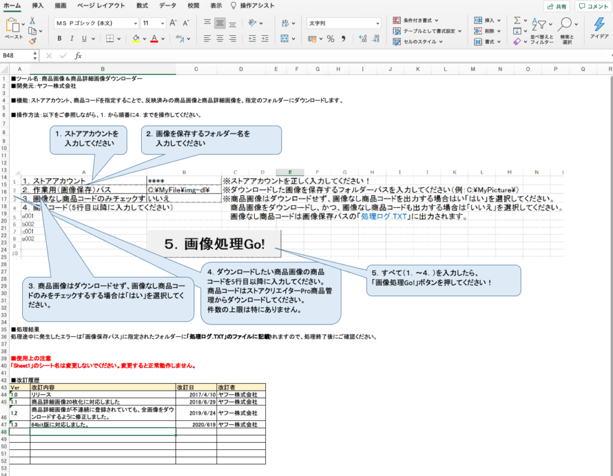Select the format painter brush
This screenshot has height=476, width=613.
32,41
